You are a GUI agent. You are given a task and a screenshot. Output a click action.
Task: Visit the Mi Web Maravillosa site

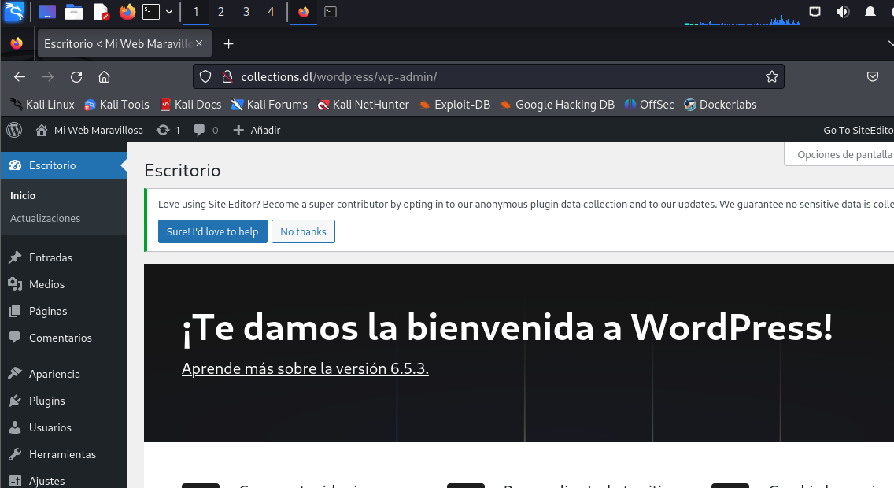tap(90, 130)
